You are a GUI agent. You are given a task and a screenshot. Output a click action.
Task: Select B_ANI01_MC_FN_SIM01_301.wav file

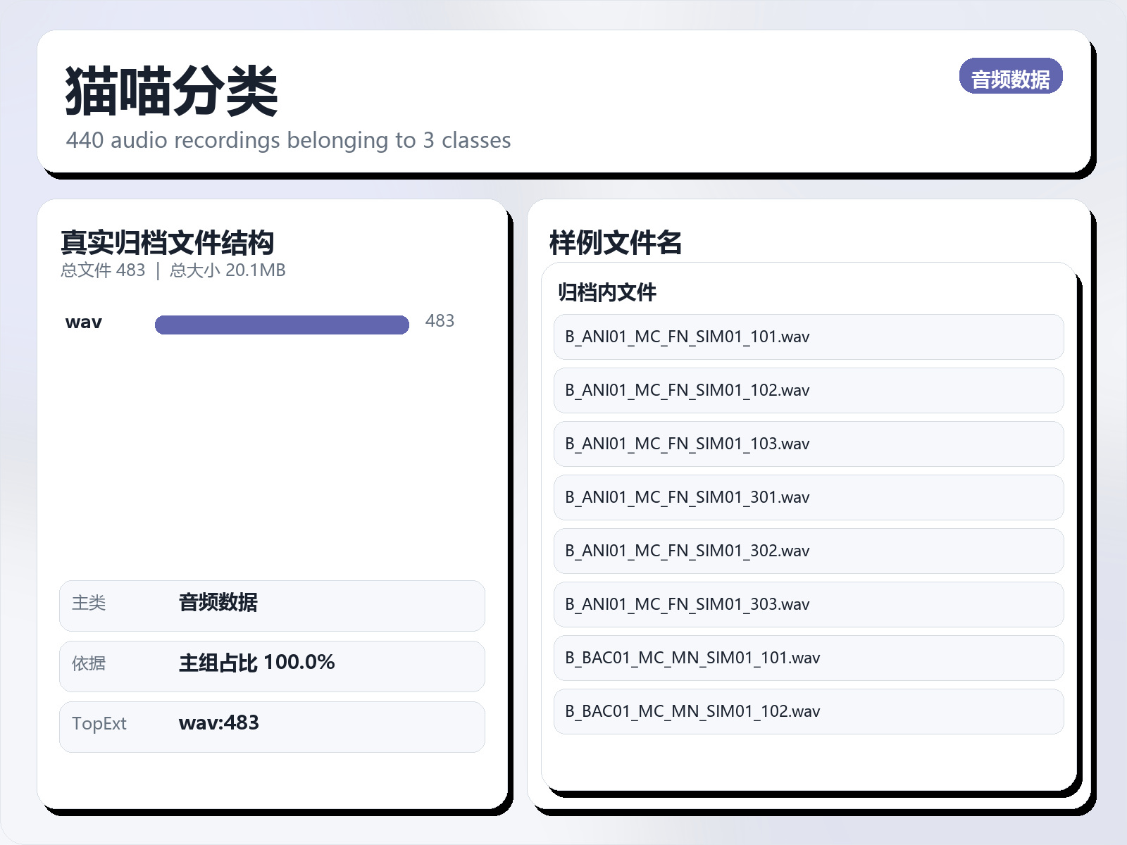coord(808,497)
